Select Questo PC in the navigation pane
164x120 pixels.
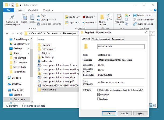(15, 90)
